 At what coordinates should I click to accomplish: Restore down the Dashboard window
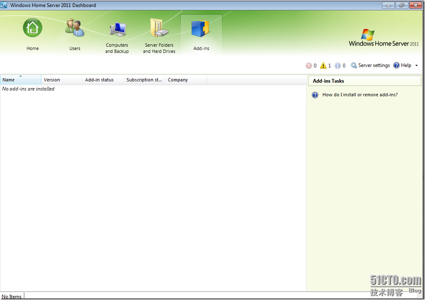pyautogui.click(x=402, y=5)
